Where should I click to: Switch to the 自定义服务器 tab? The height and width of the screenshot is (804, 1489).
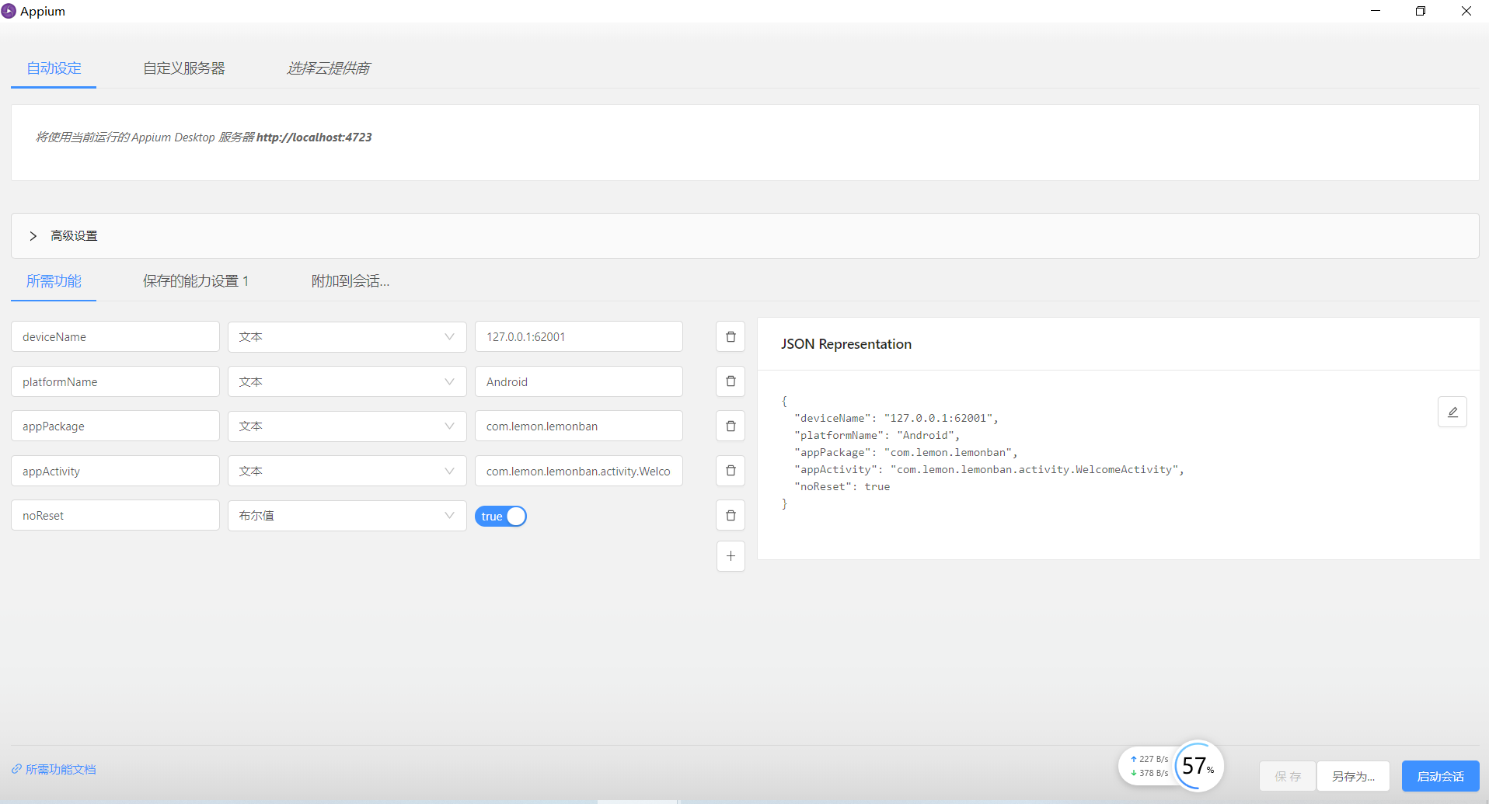pos(184,68)
